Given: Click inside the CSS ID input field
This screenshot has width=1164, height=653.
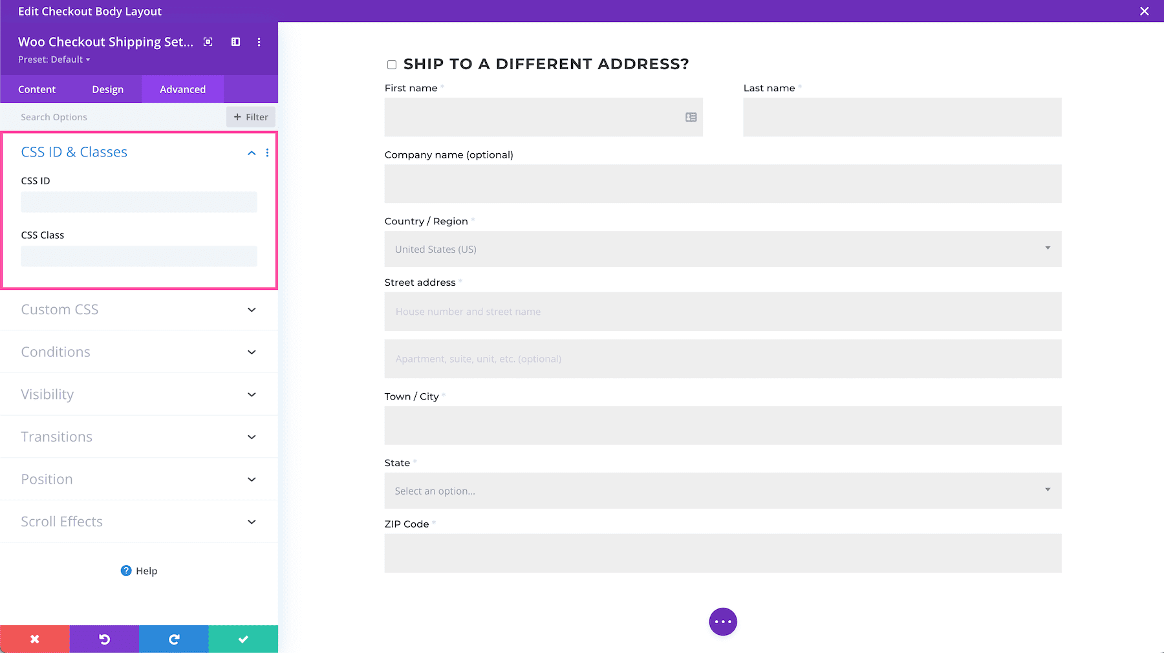Looking at the screenshot, I should coord(138,202).
